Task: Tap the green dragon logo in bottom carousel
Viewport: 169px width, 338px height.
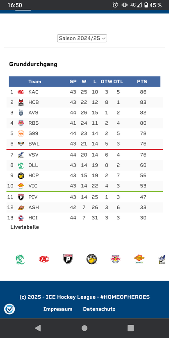Action: tap(20, 259)
